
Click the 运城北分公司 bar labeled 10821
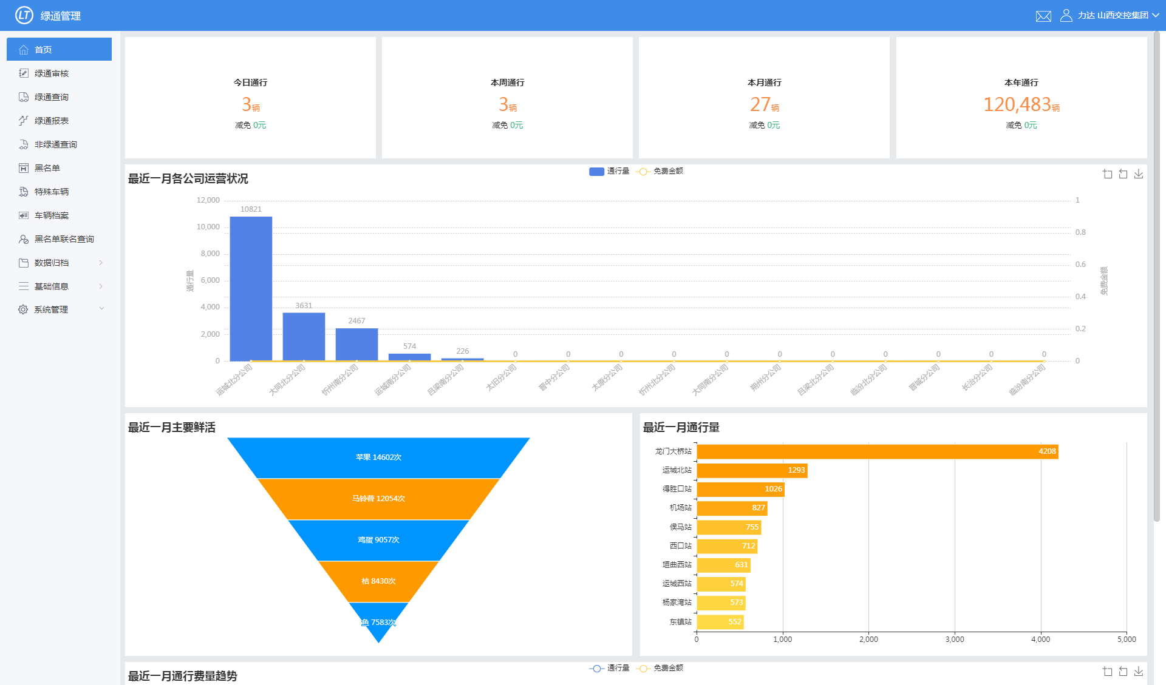tap(251, 289)
